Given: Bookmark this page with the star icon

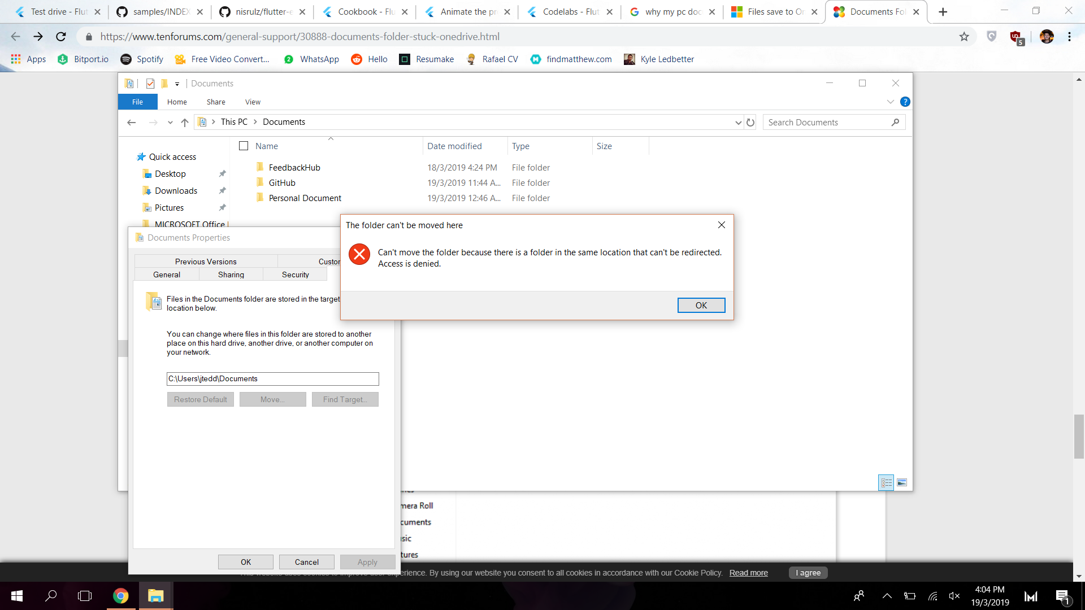Looking at the screenshot, I should (x=964, y=37).
